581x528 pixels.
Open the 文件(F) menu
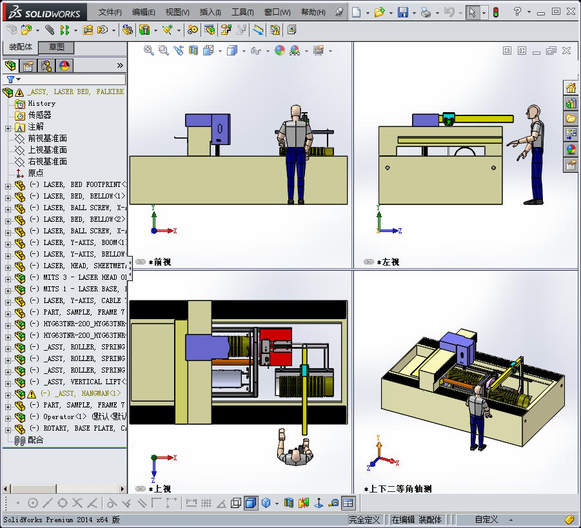pyautogui.click(x=110, y=12)
